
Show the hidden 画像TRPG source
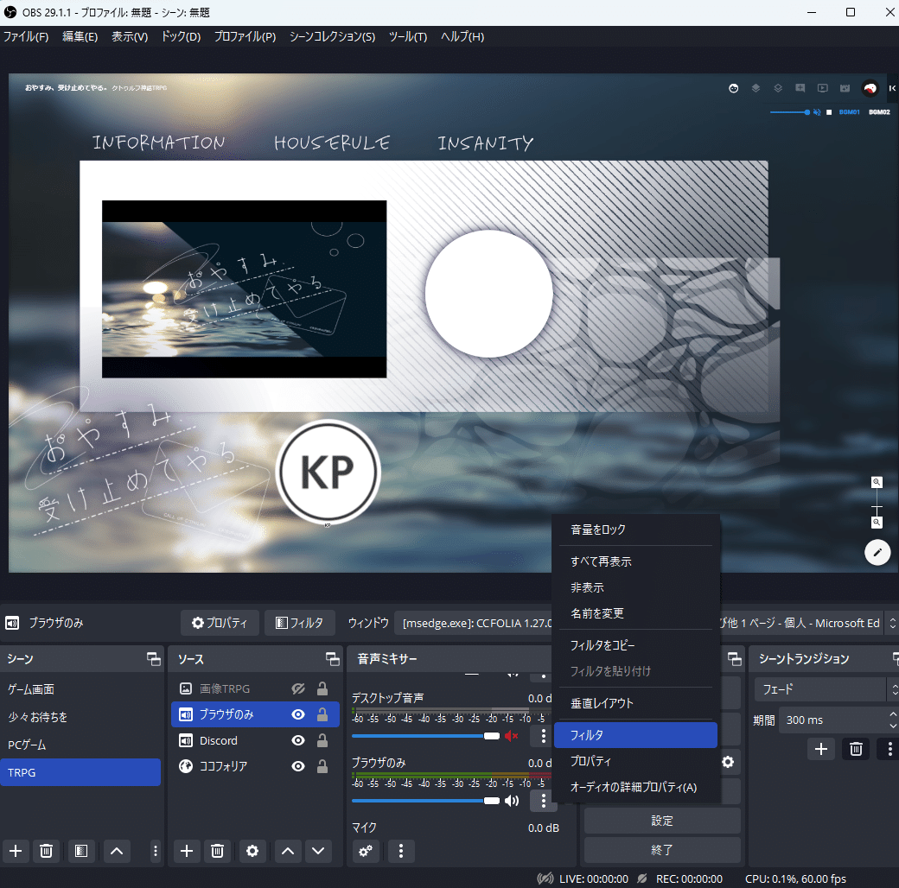[298, 688]
